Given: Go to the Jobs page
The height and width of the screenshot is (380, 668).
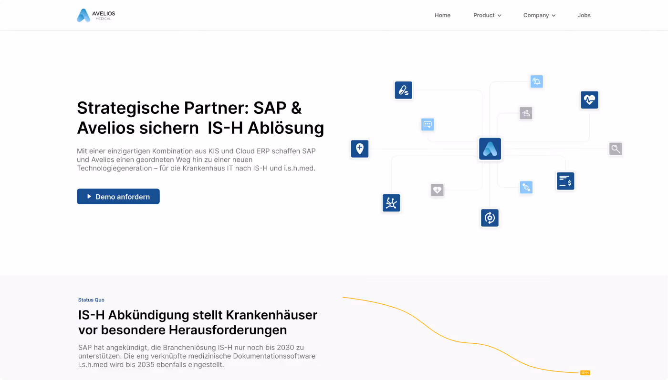Looking at the screenshot, I should 584,15.
